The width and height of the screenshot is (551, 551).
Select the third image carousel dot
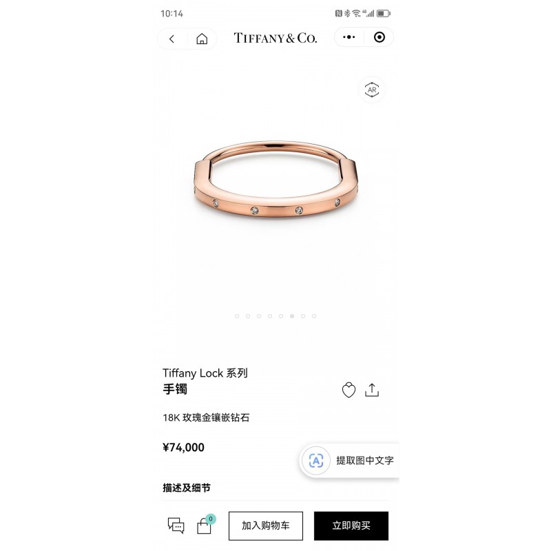[x=259, y=316]
